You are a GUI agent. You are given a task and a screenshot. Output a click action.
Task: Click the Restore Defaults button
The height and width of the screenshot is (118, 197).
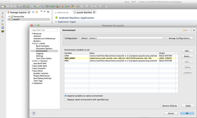[170, 106]
